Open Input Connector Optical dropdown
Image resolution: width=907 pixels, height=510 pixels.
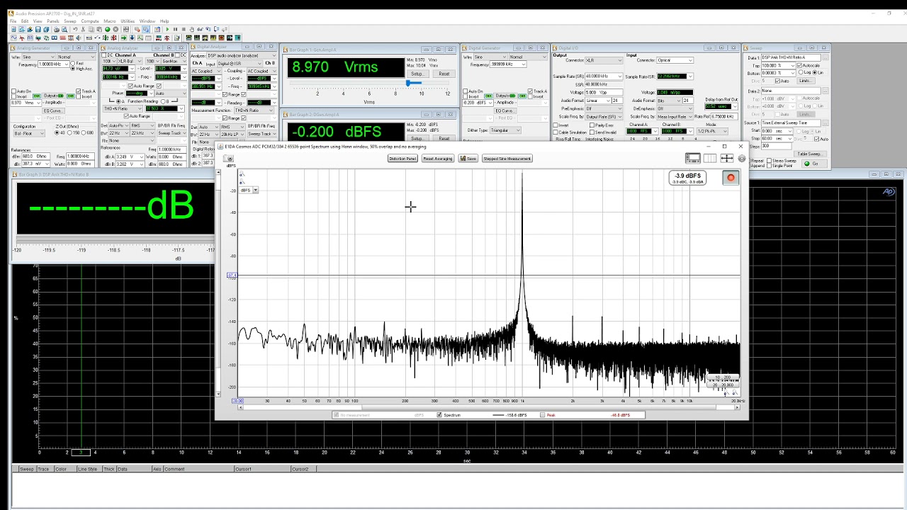675,60
